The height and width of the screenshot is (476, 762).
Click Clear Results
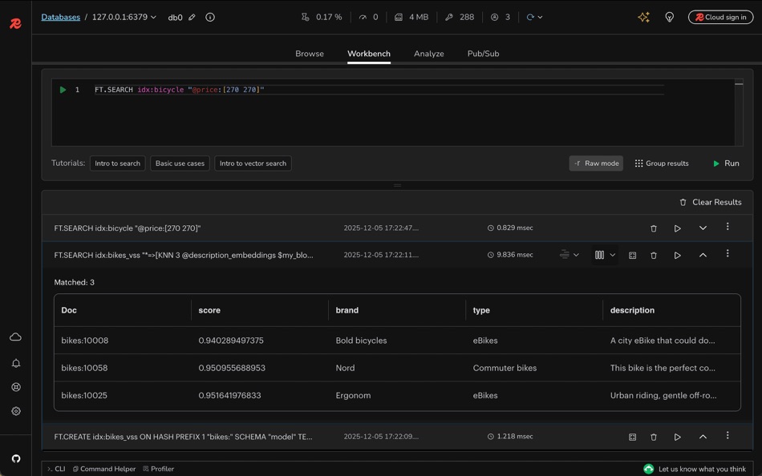coord(710,202)
